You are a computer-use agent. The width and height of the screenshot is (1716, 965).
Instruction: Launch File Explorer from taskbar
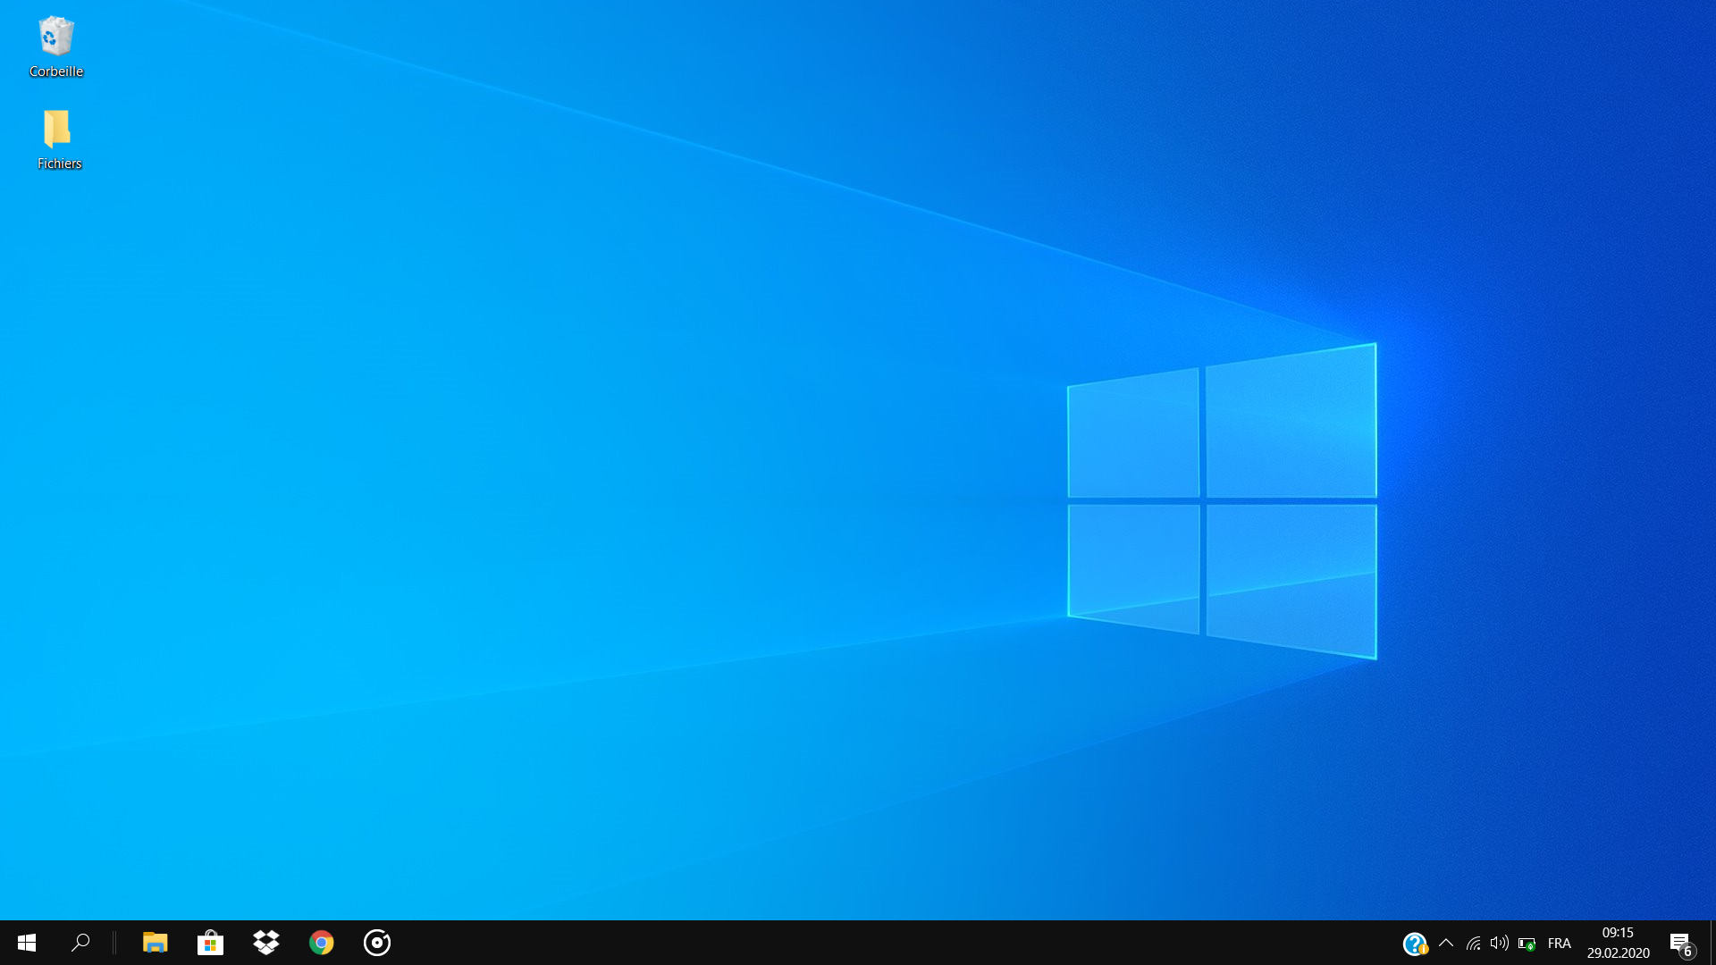(x=156, y=943)
